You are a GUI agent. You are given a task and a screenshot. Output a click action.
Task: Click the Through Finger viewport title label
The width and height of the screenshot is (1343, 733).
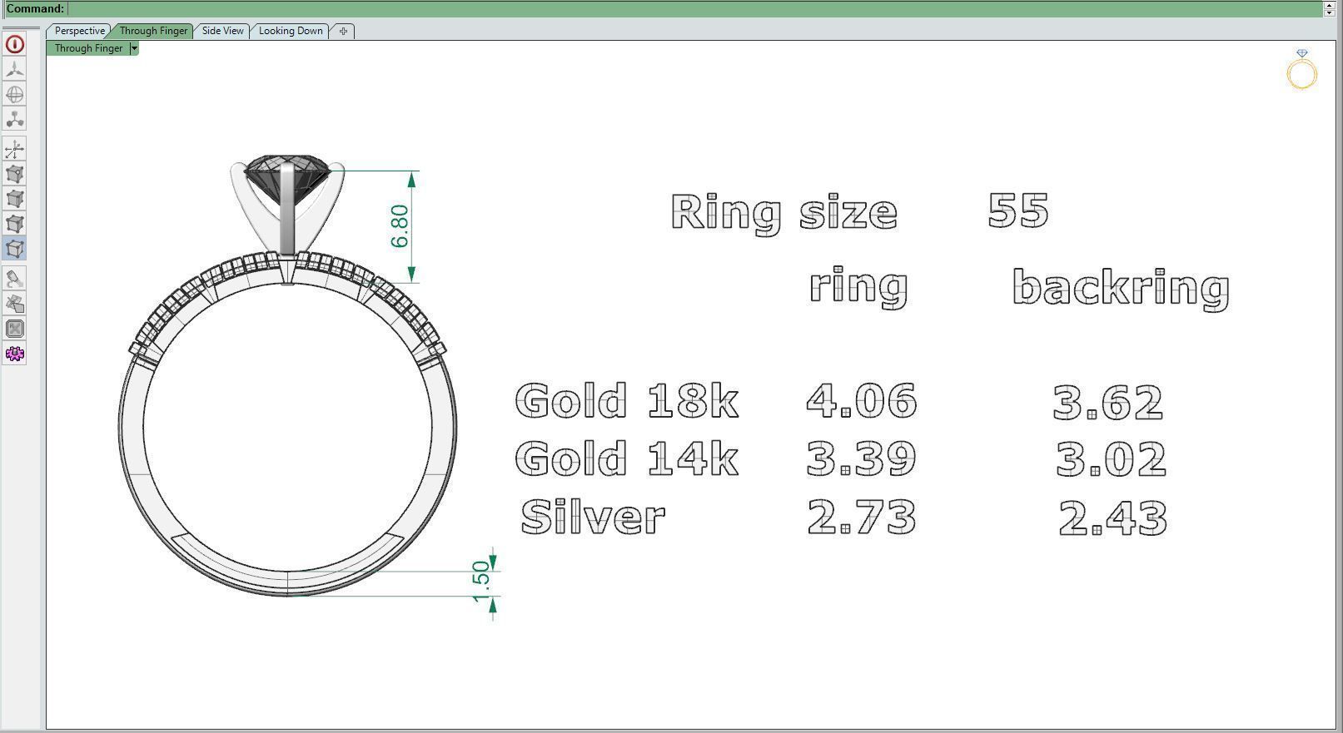tap(88, 48)
